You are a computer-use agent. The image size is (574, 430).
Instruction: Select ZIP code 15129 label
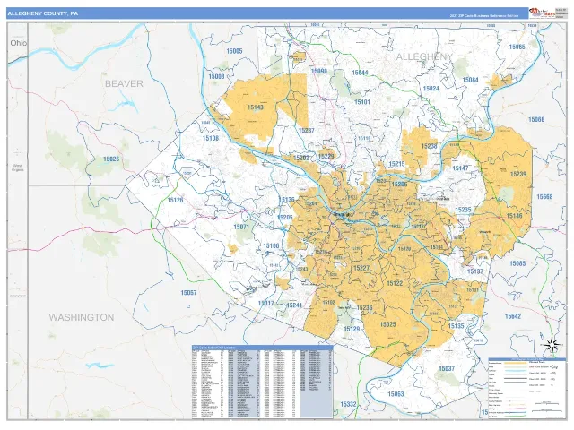pos(352,329)
